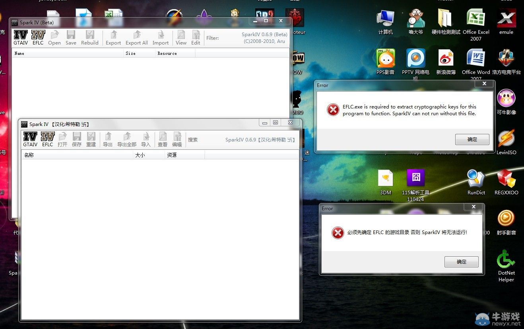Open 计算机 desktop icon

click(385, 22)
